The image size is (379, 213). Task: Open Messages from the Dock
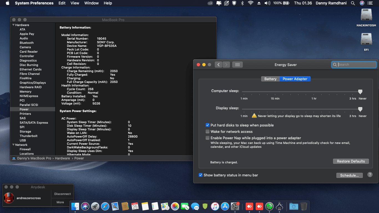pos(195,206)
